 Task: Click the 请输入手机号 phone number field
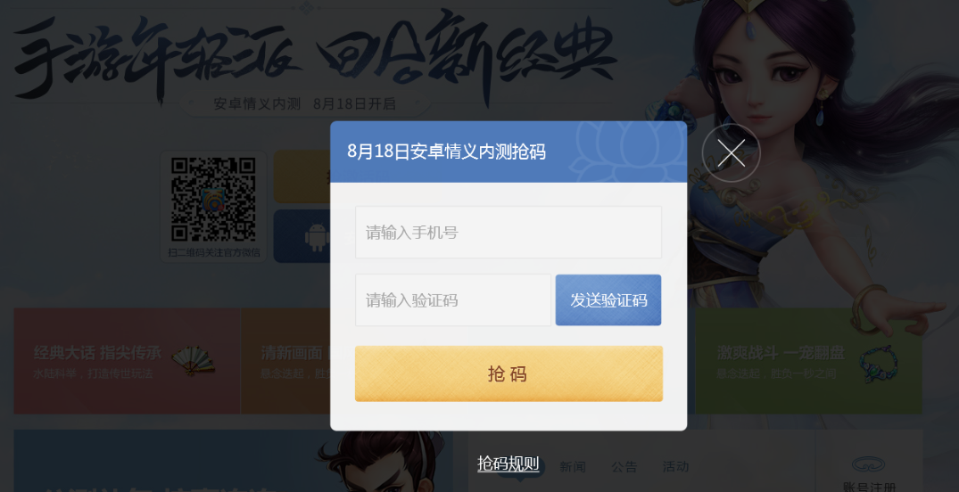pyautogui.click(x=508, y=233)
